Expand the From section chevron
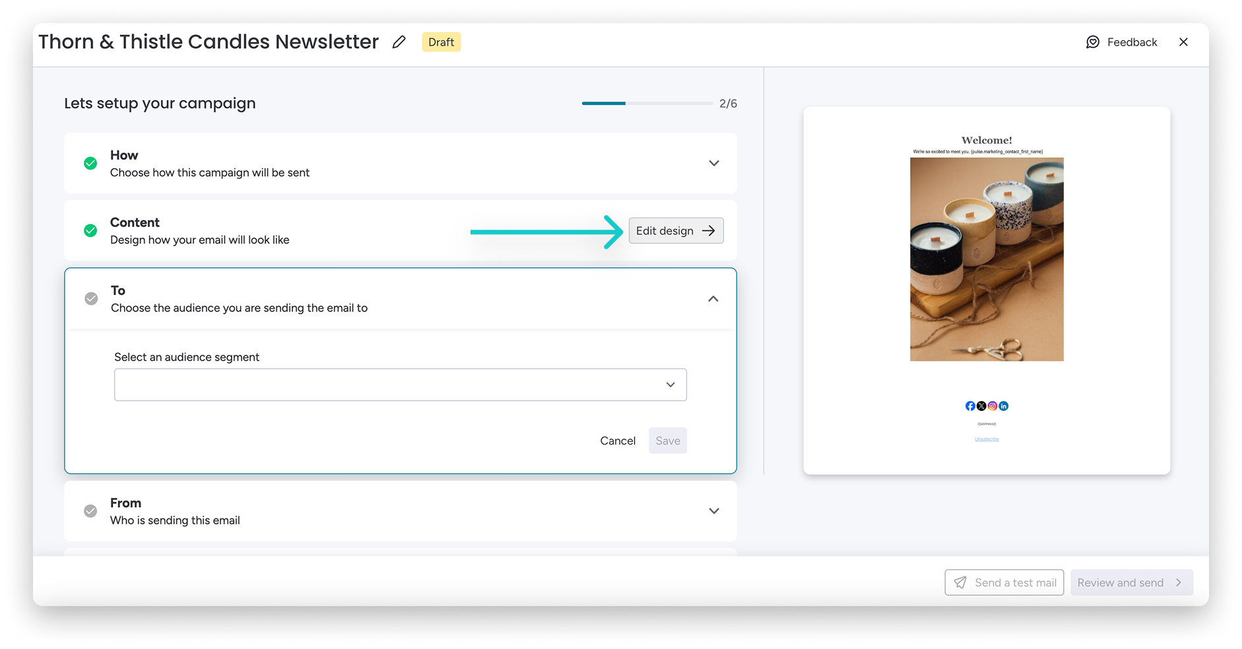 click(x=714, y=511)
